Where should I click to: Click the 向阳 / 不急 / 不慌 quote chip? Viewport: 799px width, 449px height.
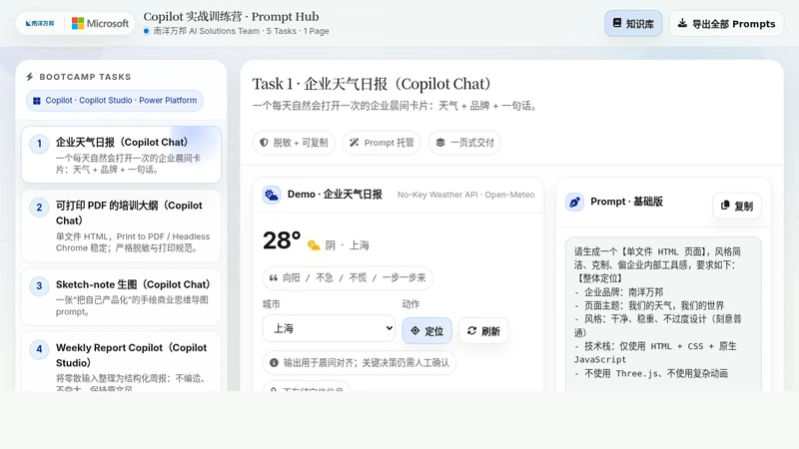coord(348,278)
